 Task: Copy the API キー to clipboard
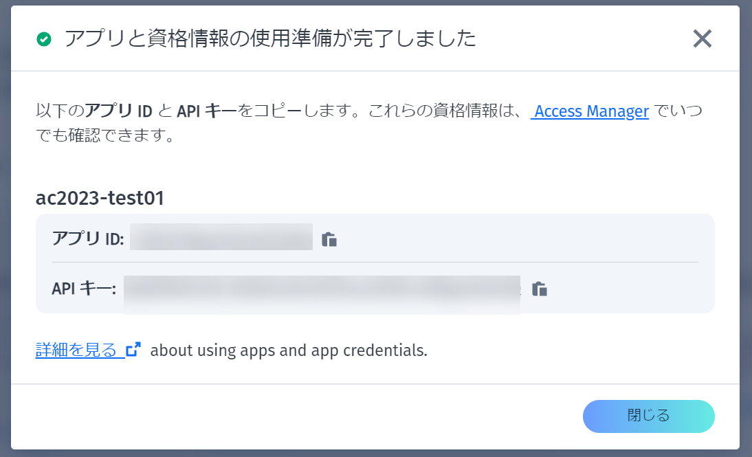point(540,289)
